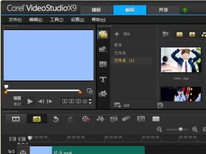Select 项目 project play mode
Screen dimensions: 206x154
coord(17,98)
